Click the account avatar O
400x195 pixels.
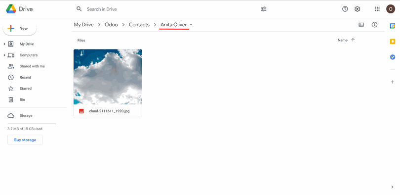pos(391,9)
